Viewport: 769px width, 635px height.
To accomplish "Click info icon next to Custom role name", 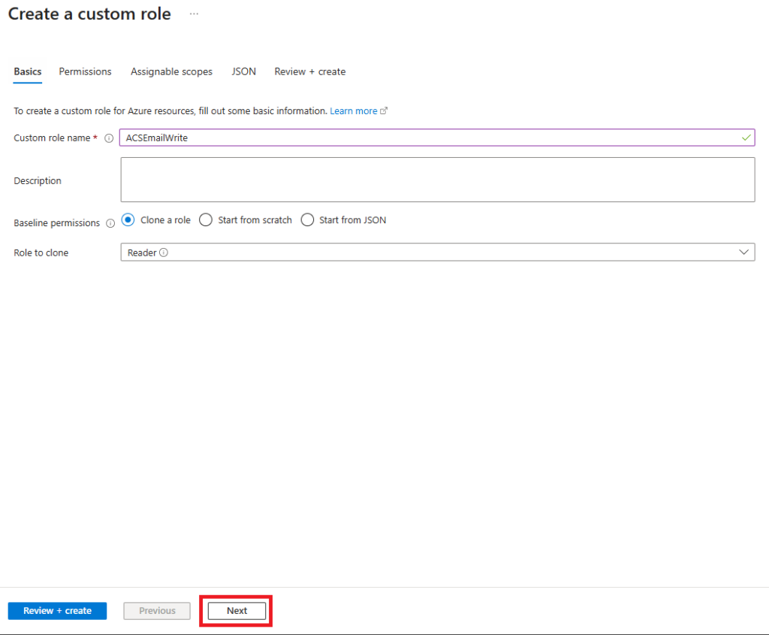I will 109,138.
